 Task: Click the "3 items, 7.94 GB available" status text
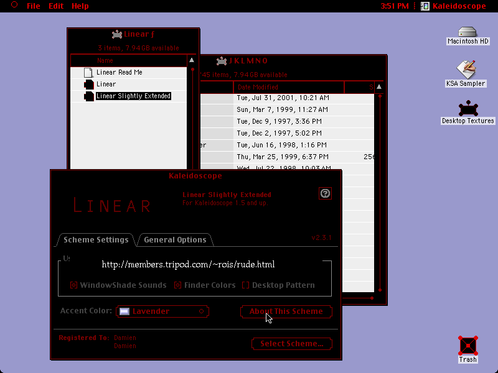click(x=138, y=48)
